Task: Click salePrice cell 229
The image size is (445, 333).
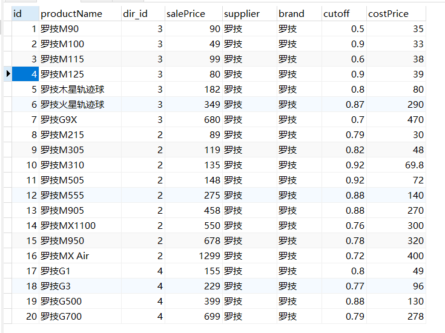Action: pos(193,286)
